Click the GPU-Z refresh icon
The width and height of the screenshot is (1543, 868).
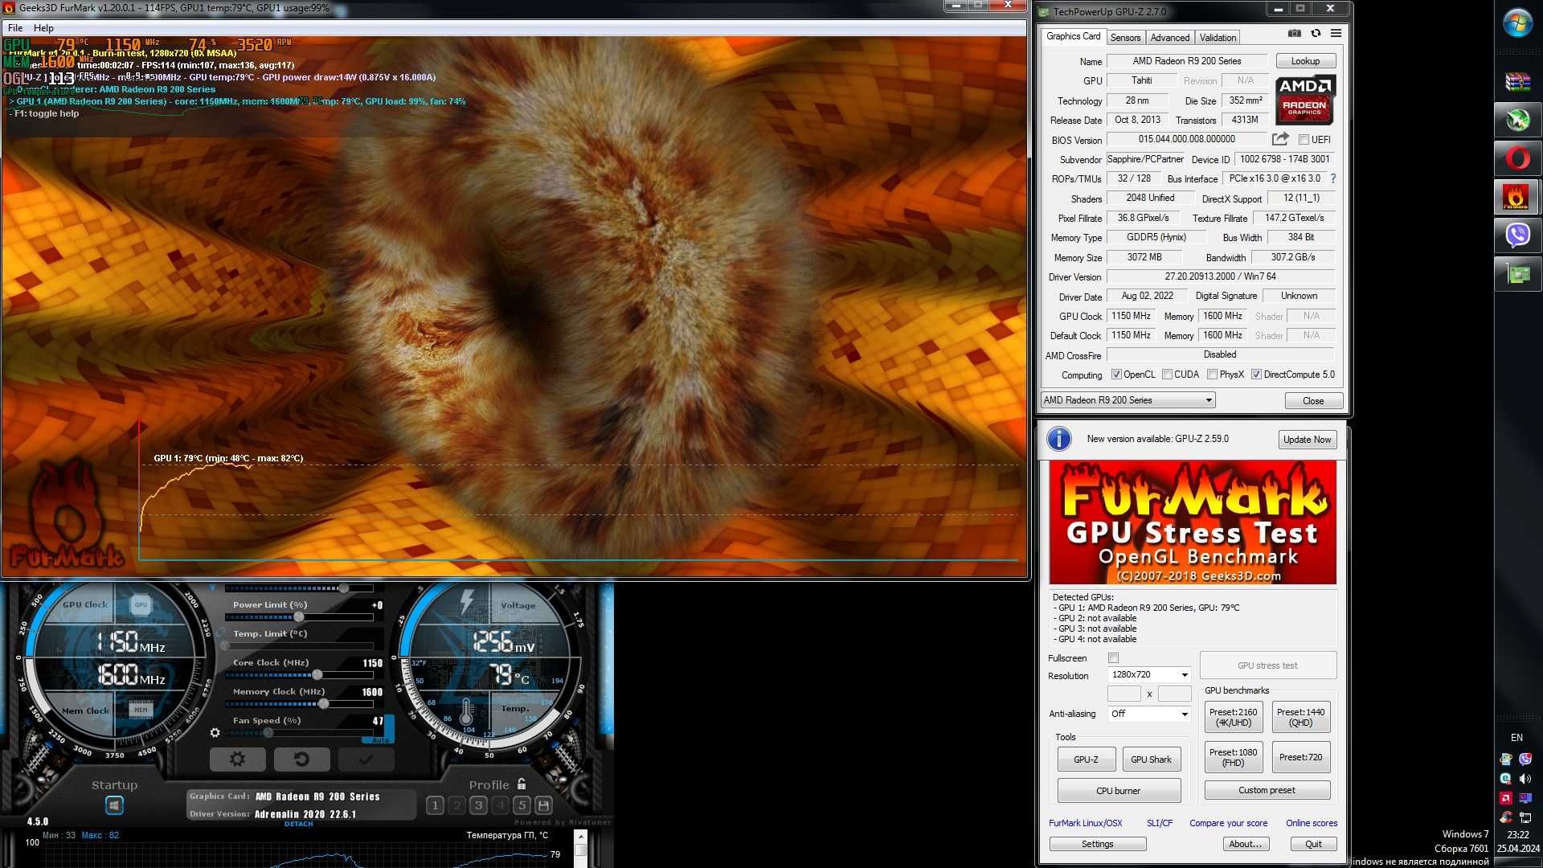pos(1316,34)
